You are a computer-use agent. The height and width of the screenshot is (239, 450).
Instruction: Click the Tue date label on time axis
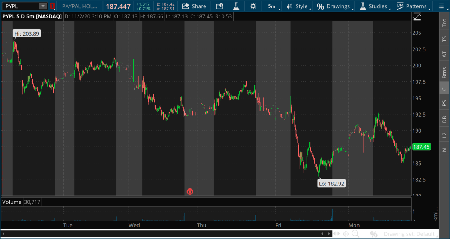click(68, 225)
